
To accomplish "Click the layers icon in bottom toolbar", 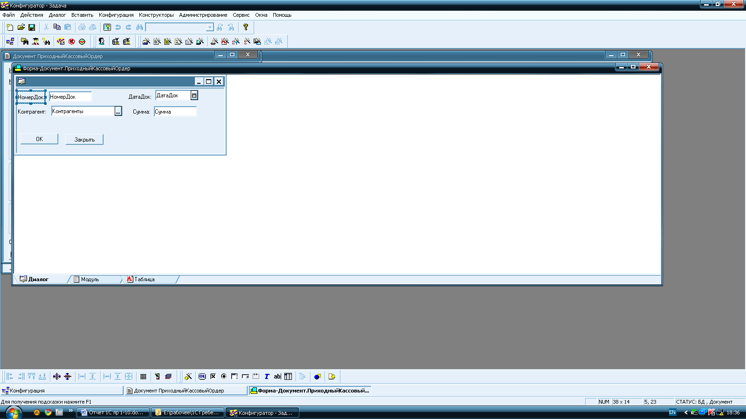I will pos(168,377).
